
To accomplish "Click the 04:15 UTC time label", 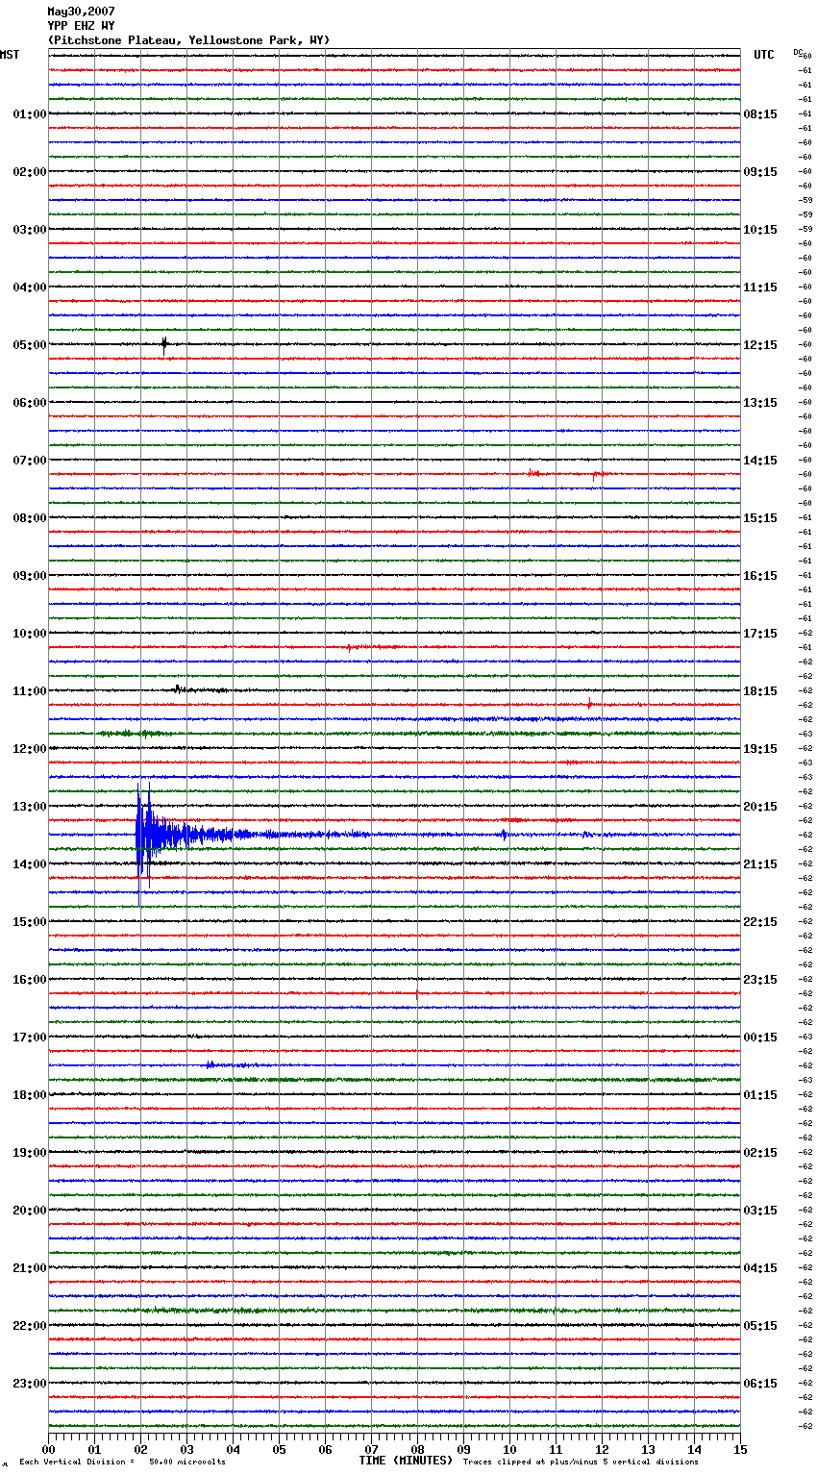I will (x=760, y=1268).
